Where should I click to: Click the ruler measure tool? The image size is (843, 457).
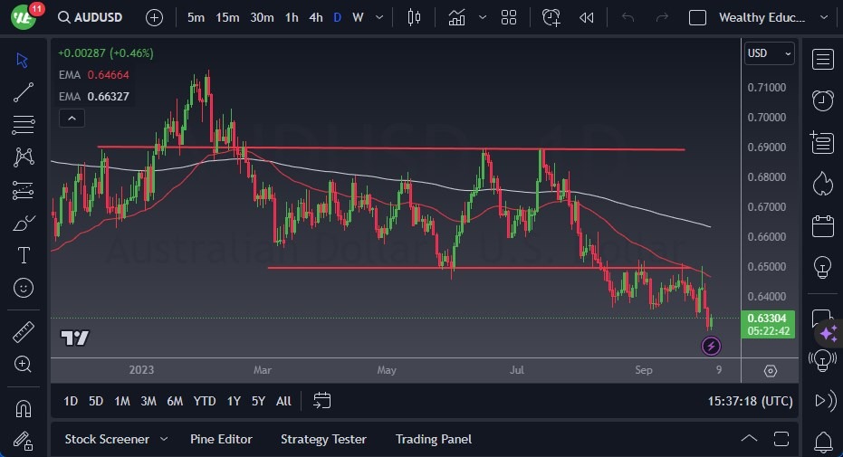24,331
